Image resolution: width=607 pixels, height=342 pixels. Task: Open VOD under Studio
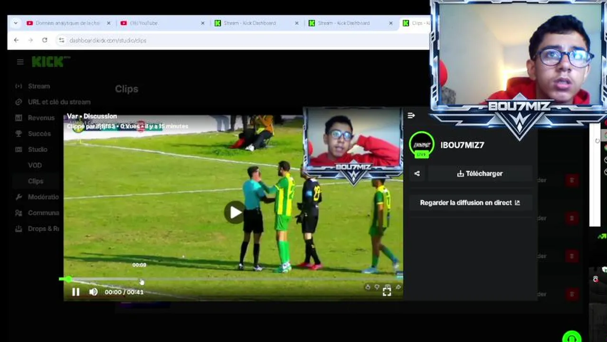point(35,165)
